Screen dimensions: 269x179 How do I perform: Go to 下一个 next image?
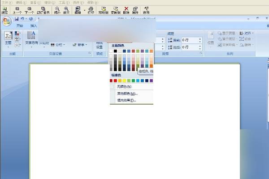click(x=29, y=10)
